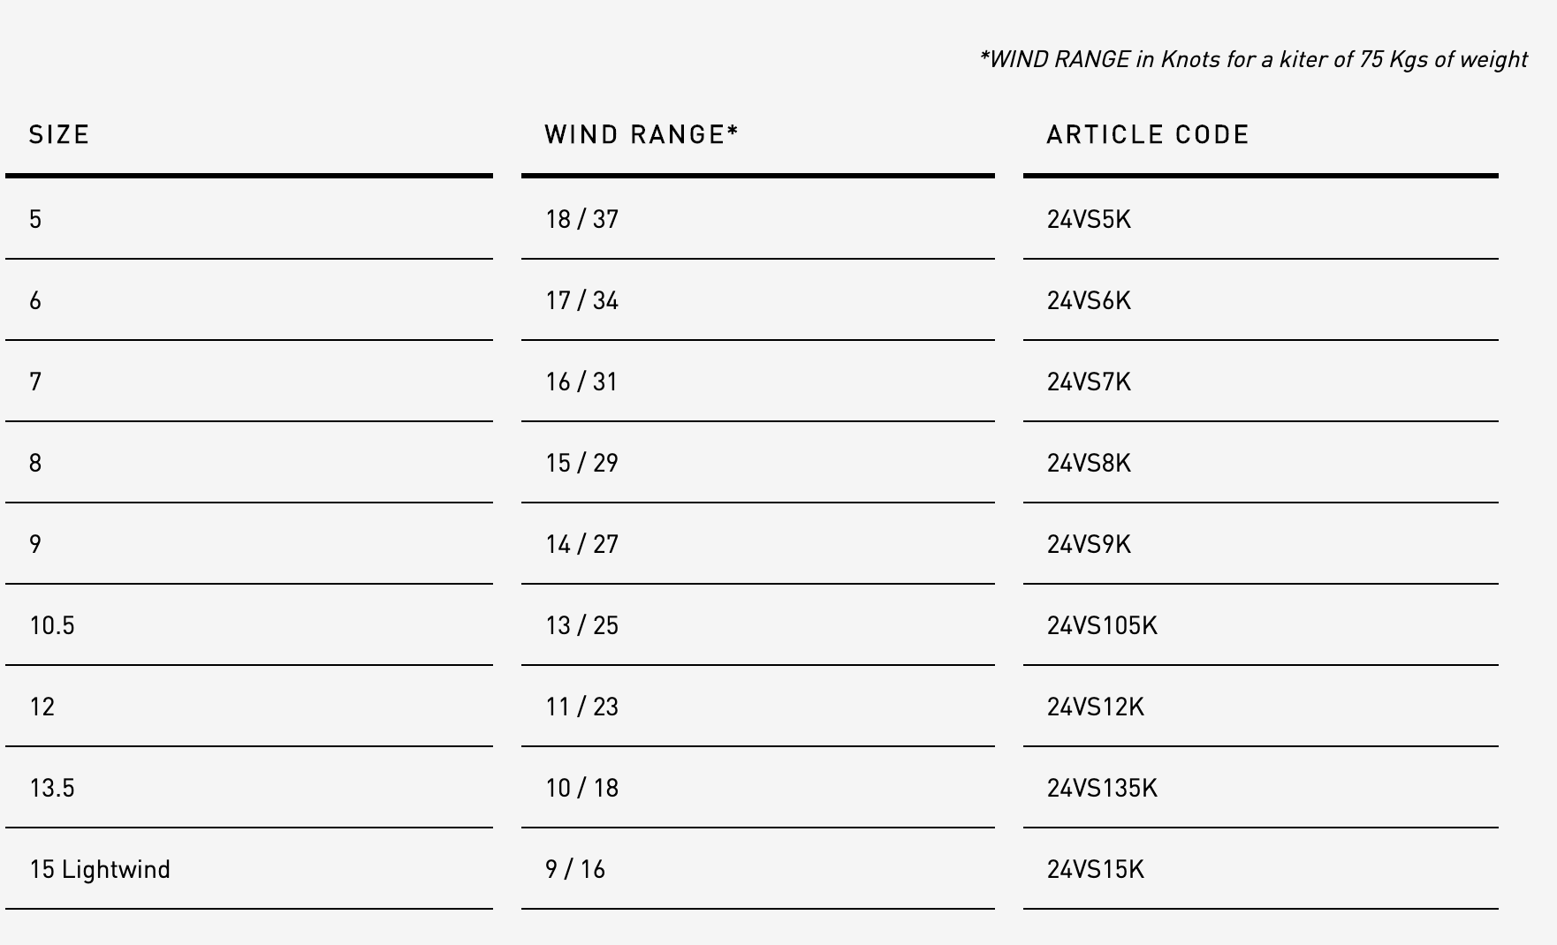Click article code 24VS8K
This screenshot has height=945, width=1557.
[1089, 463]
